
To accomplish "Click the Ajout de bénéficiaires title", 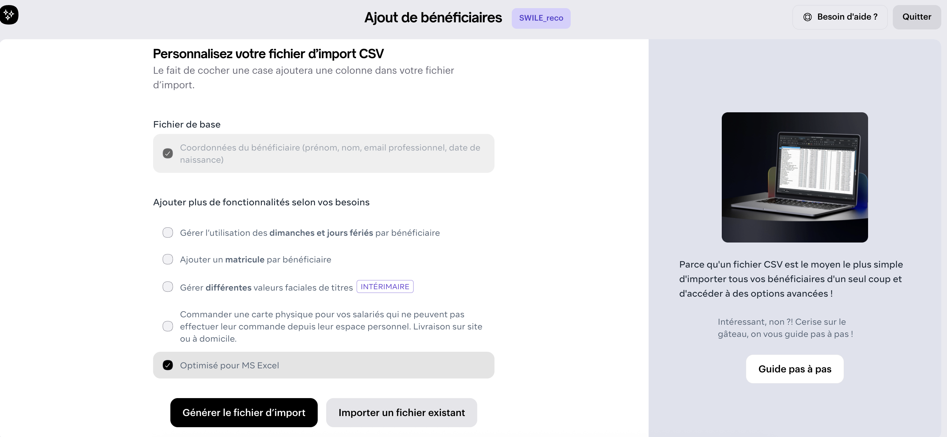I will pyautogui.click(x=433, y=18).
